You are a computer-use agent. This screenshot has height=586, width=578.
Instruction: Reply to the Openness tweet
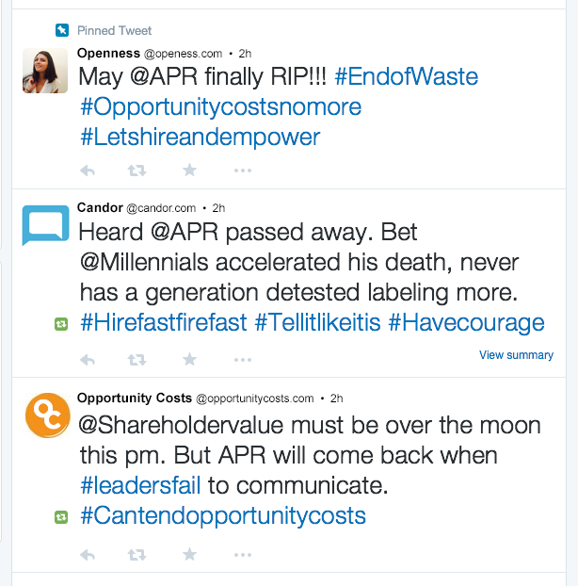point(88,171)
